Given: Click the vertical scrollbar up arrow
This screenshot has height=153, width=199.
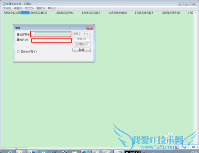Looking at the screenshot, I should [195, 13].
